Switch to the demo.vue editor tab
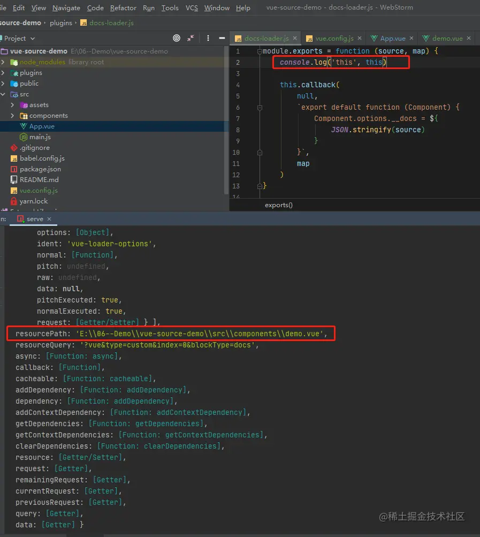 coord(447,39)
